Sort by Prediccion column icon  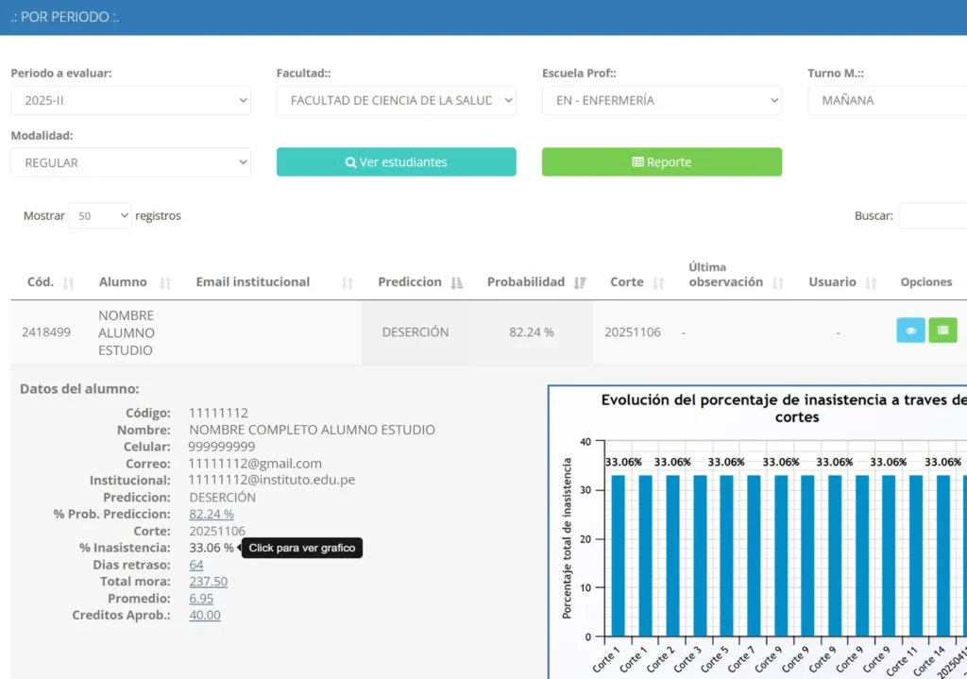point(456,283)
